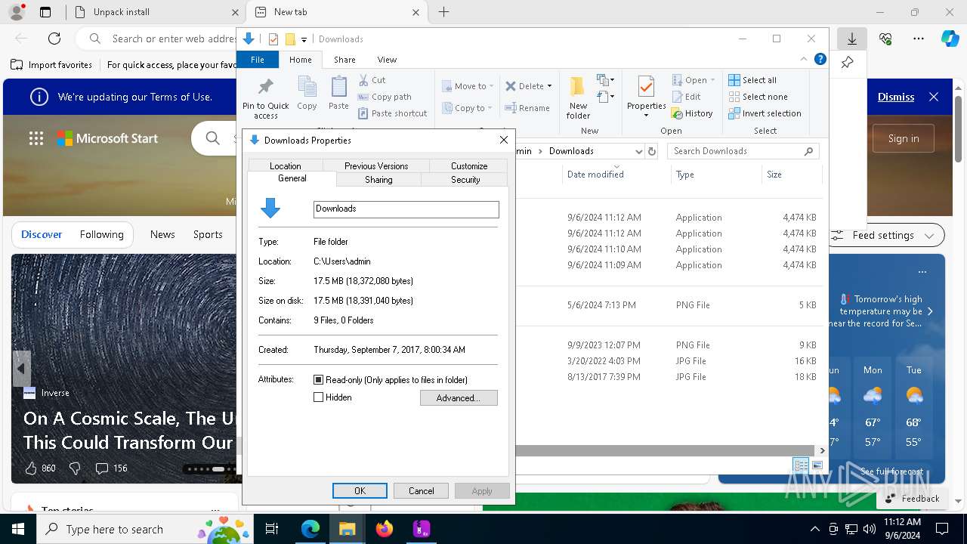Expand the Copy to dropdown
This screenshot has width=967, height=544.
coord(490,108)
